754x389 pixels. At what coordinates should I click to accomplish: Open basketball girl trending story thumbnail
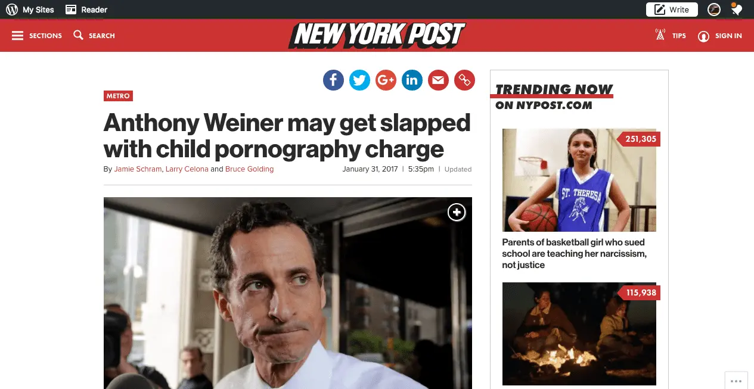(579, 180)
